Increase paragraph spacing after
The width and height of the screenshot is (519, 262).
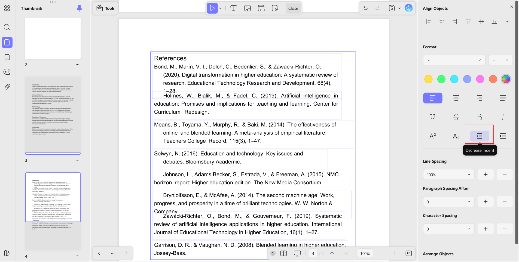[486, 202]
